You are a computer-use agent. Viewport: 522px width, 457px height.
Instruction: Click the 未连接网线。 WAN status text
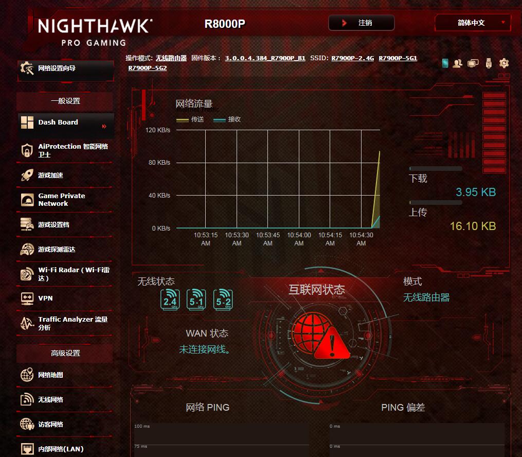pyautogui.click(x=204, y=349)
